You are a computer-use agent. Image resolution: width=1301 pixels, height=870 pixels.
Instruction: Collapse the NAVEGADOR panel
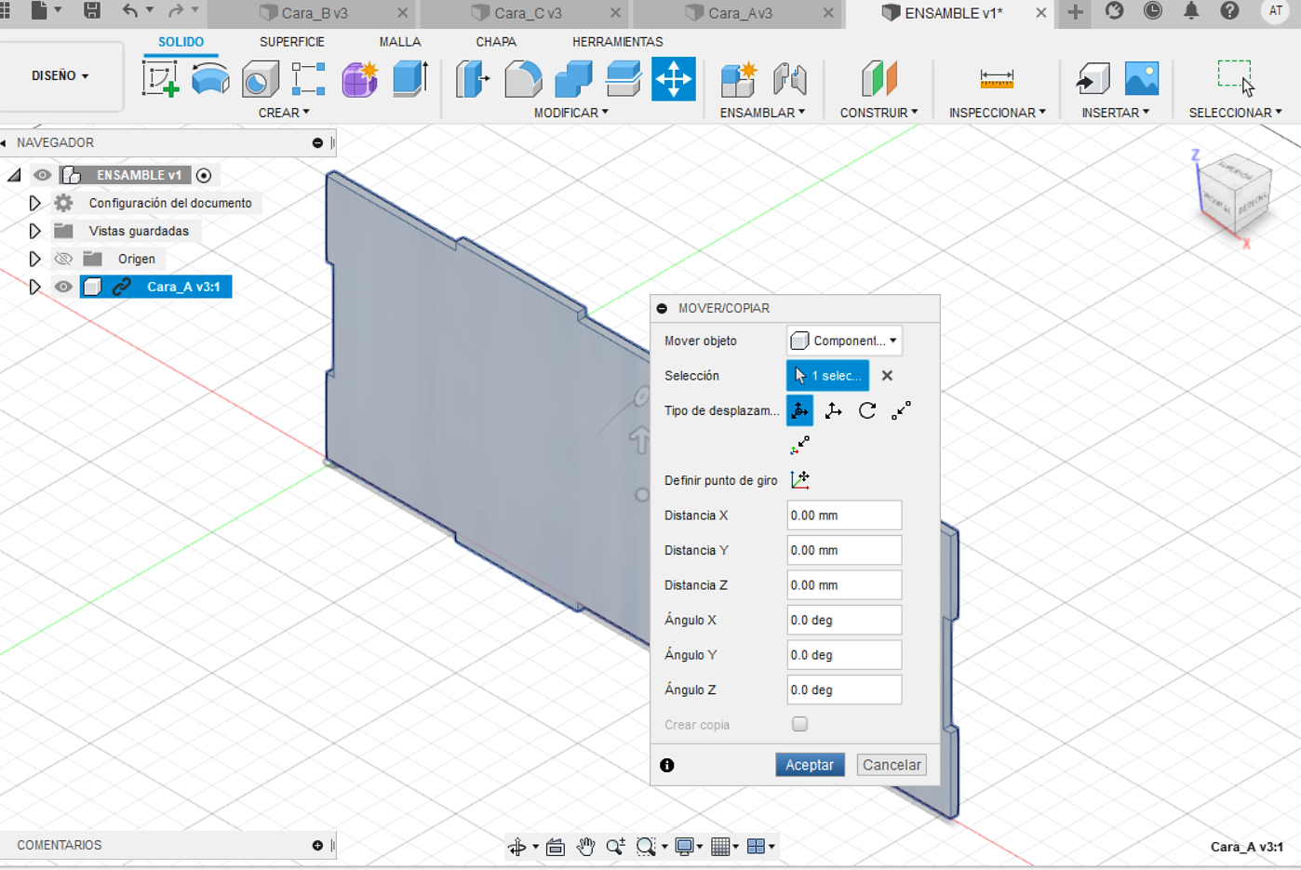(x=317, y=142)
